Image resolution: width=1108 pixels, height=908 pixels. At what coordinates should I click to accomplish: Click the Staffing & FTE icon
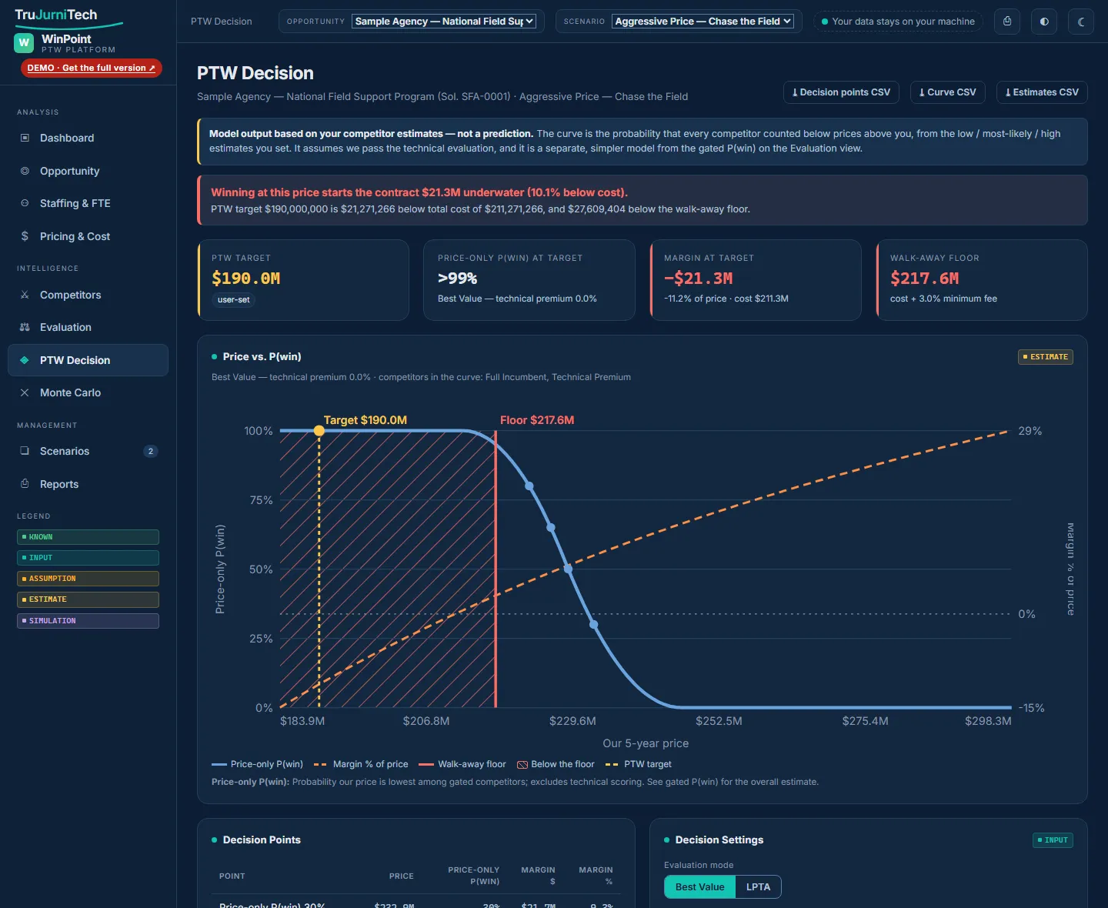(25, 203)
